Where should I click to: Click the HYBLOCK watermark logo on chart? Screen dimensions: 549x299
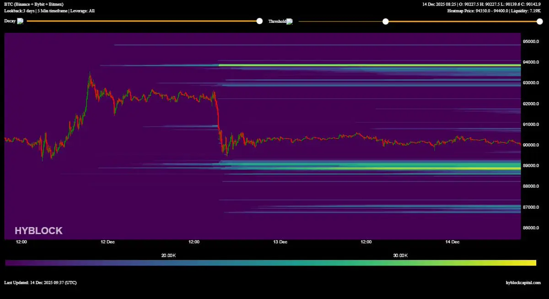pos(38,231)
